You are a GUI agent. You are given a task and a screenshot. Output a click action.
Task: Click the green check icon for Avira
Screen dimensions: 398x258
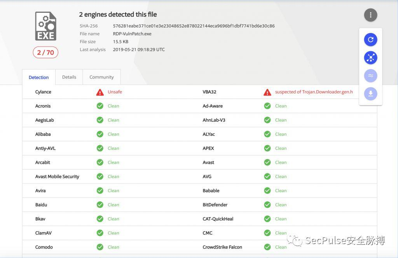click(x=100, y=190)
